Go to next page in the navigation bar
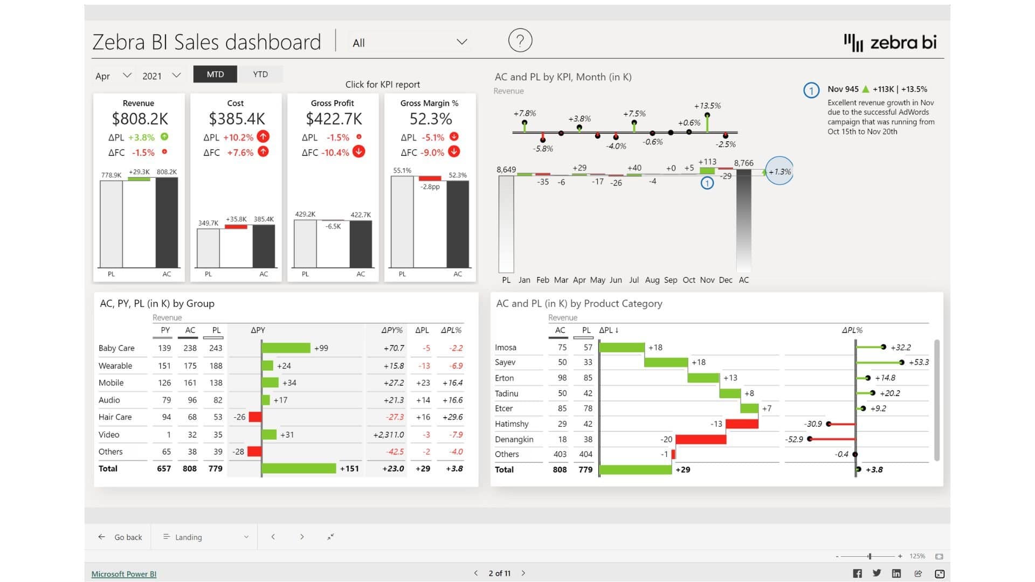This screenshot has height=582, width=1035. (x=302, y=537)
